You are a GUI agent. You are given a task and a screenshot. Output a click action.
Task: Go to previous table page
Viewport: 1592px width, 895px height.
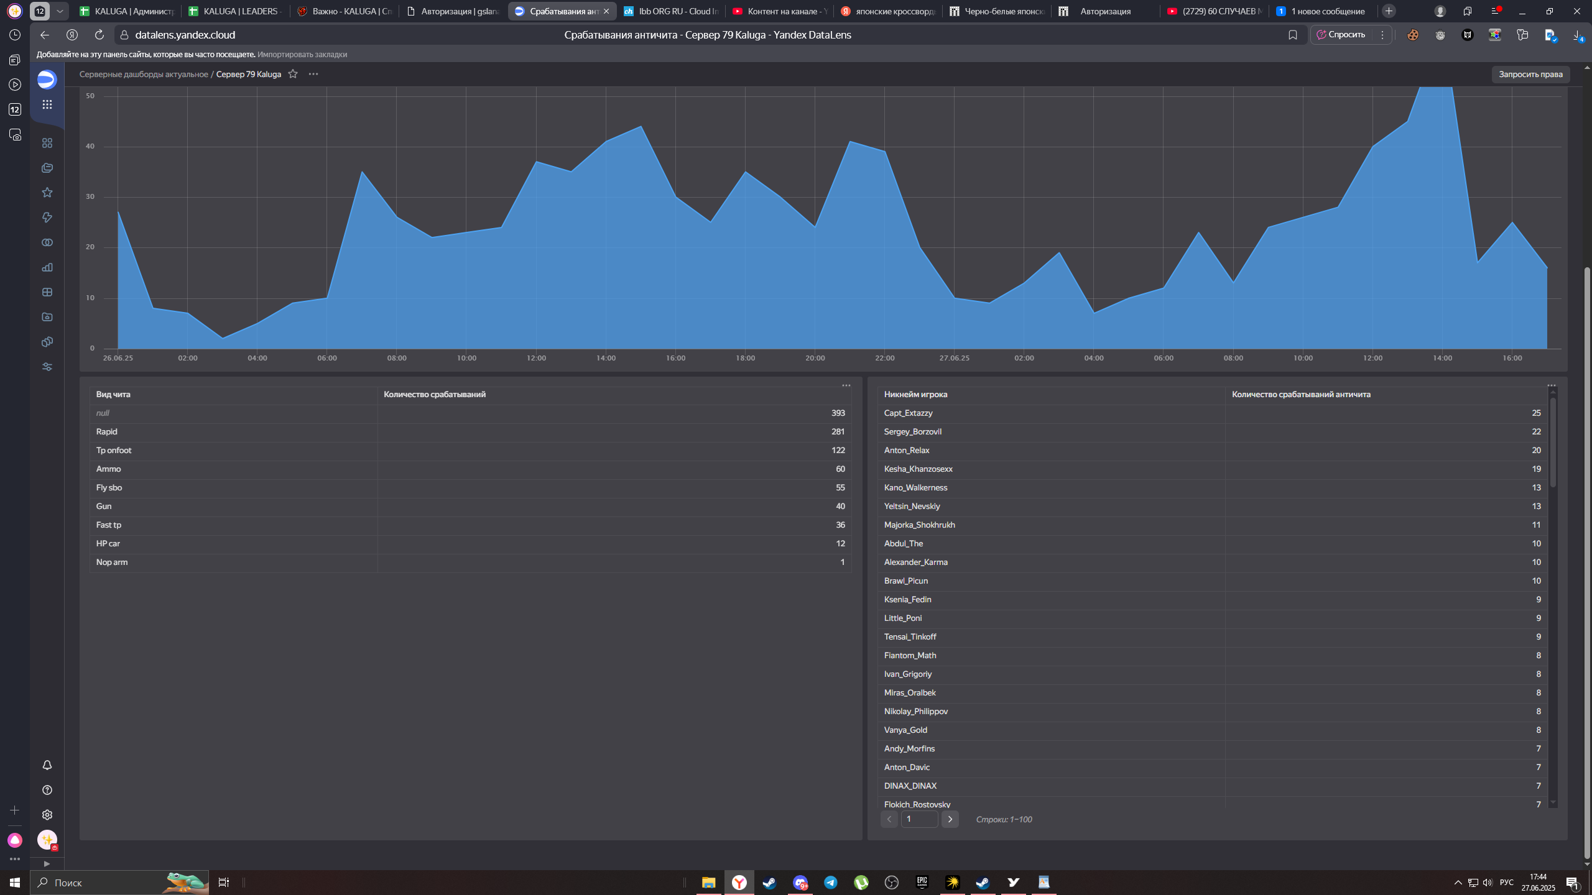pyautogui.click(x=889, y=819)
